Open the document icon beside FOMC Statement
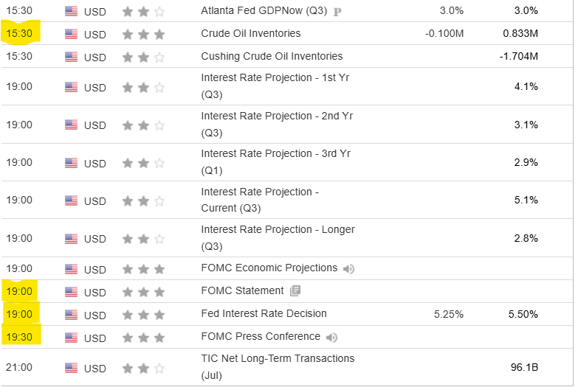The image size is (578, 387). [295, 291]
